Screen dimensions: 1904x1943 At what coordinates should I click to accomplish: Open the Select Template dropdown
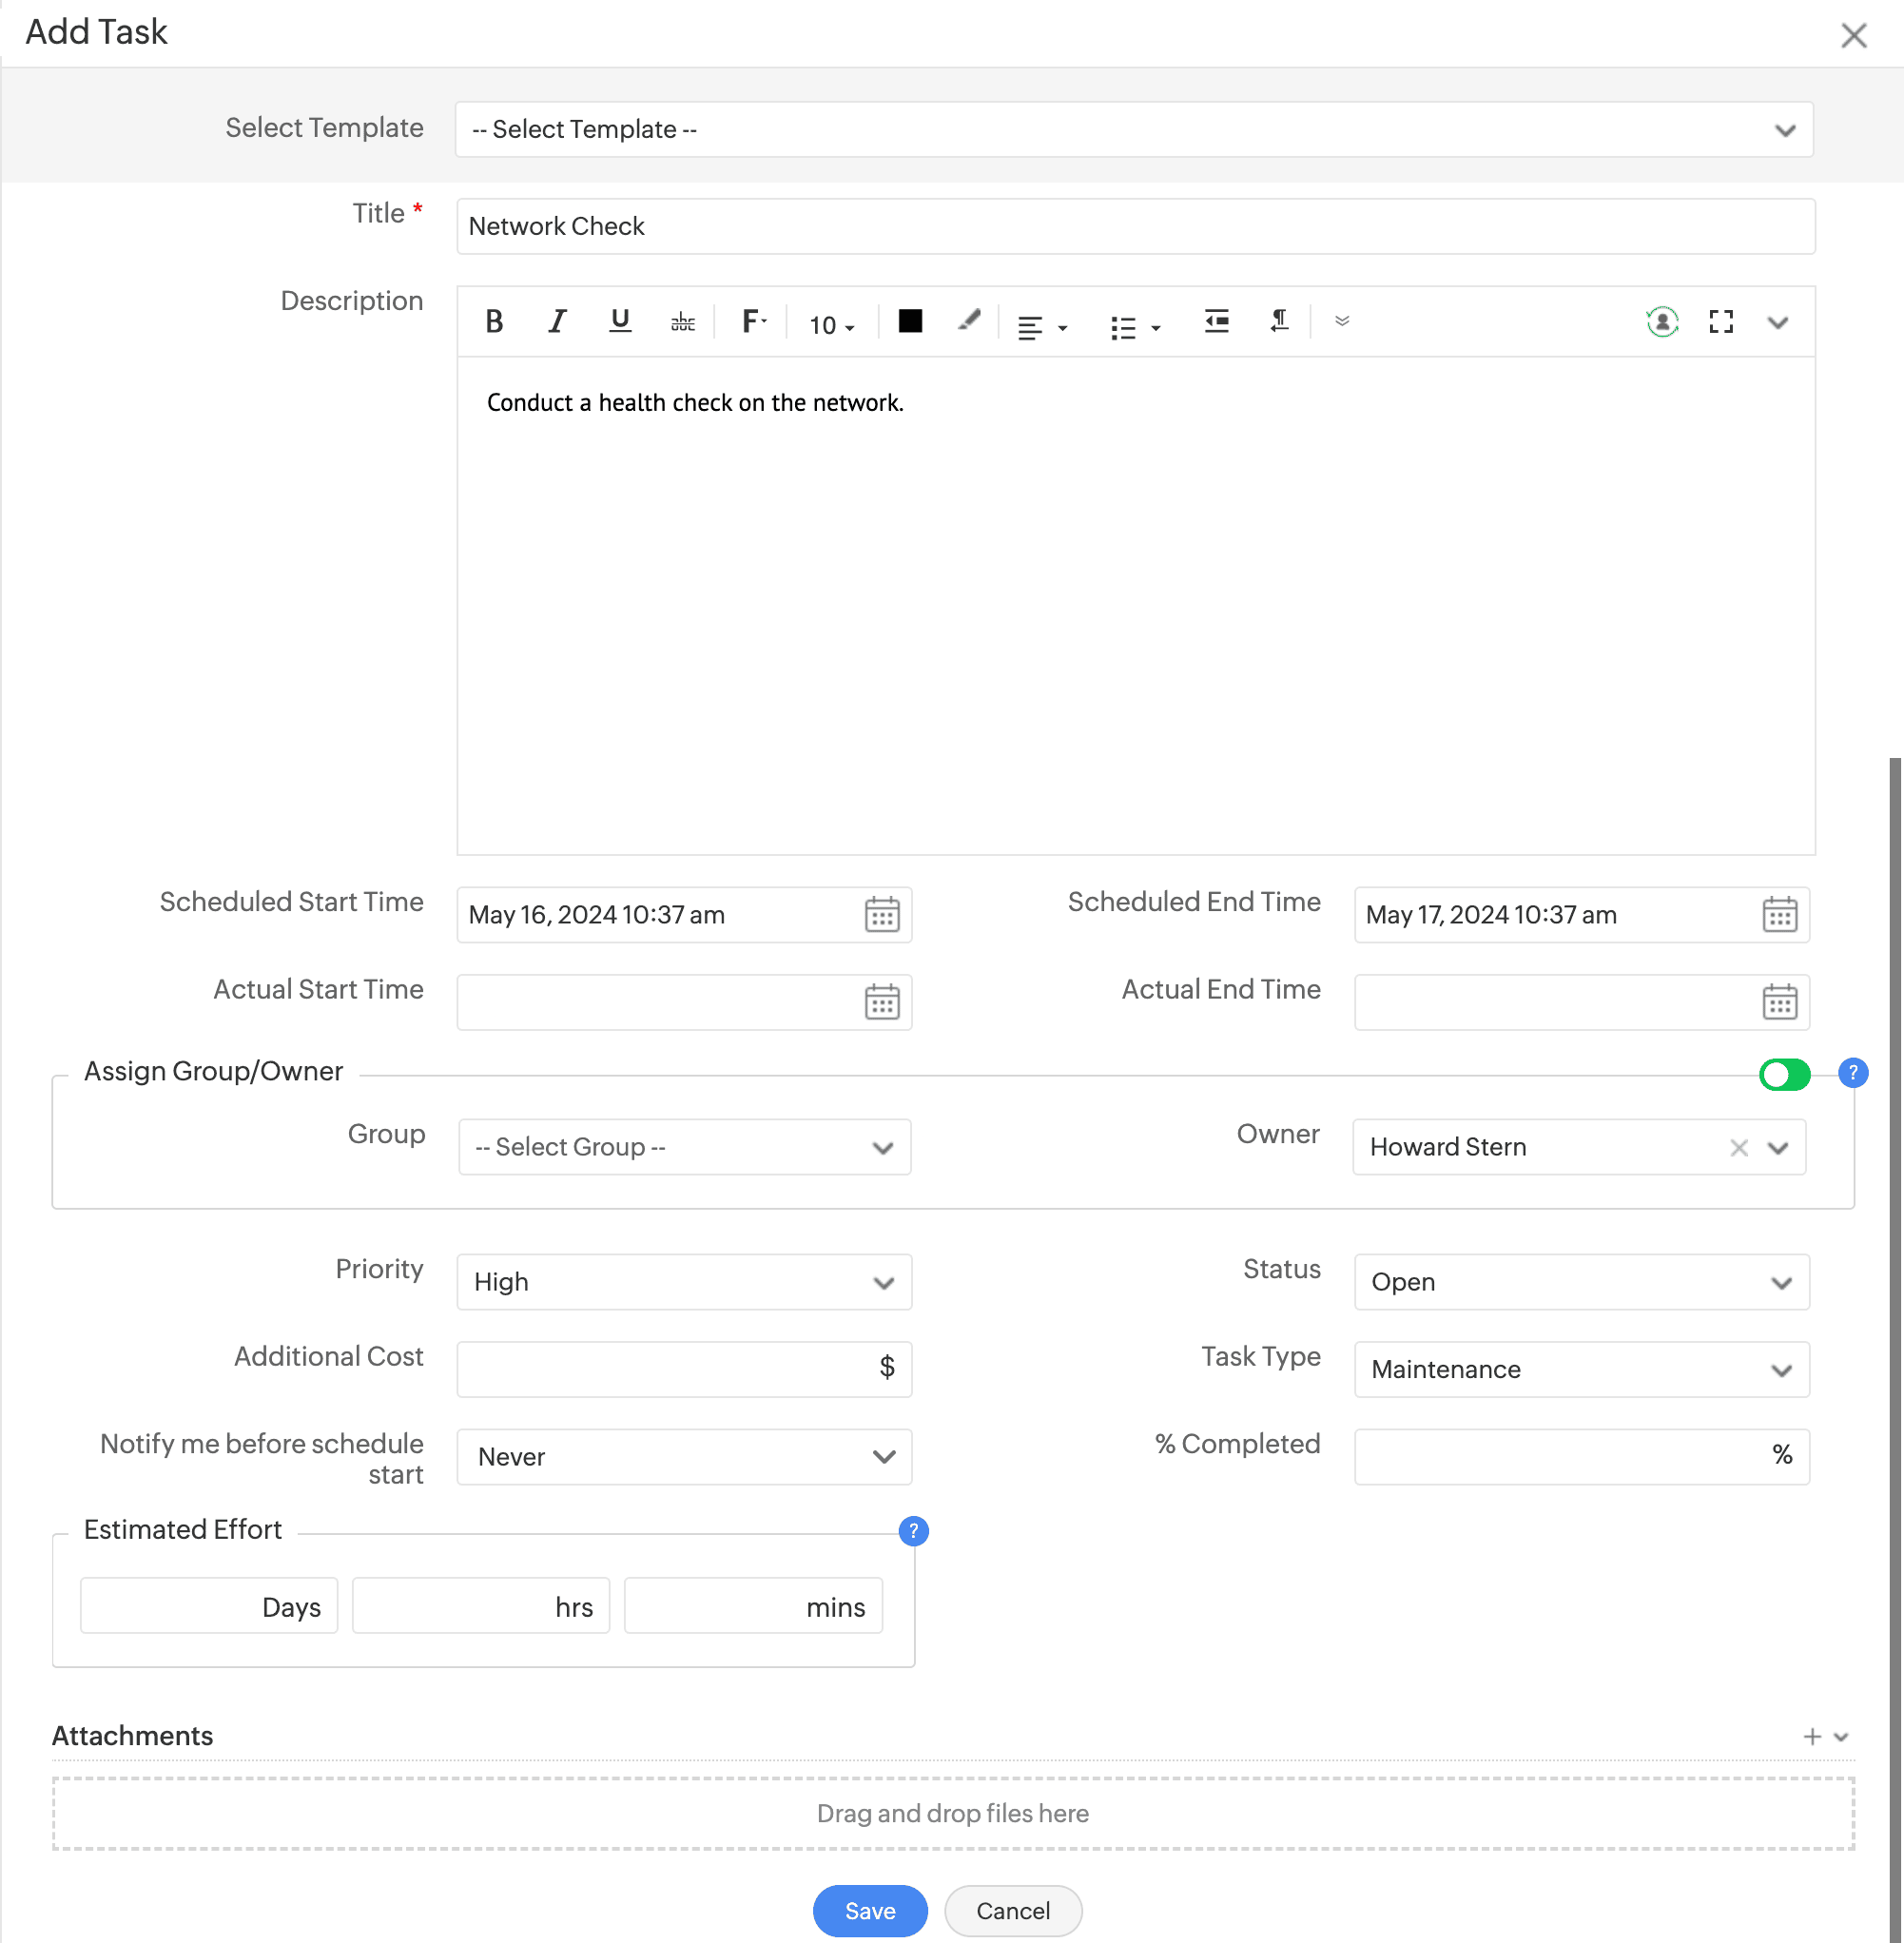pyautogui.click(x=1133, y=130)
